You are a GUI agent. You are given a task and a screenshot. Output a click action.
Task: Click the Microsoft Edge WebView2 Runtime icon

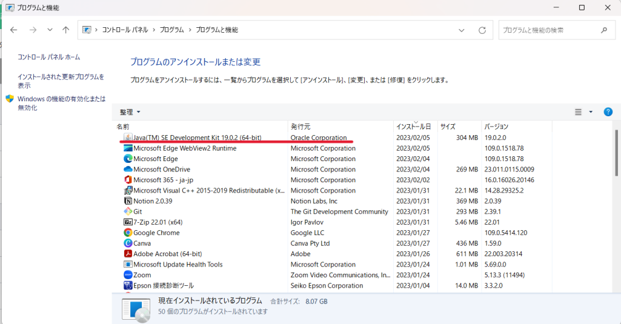click(128, 148)
